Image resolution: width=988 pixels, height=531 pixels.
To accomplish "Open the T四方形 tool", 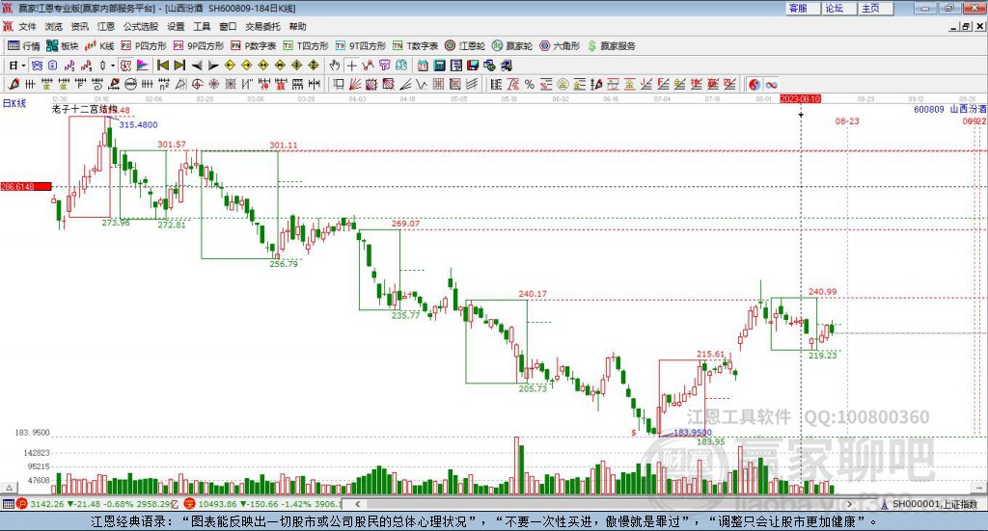I will pos(306,46).
